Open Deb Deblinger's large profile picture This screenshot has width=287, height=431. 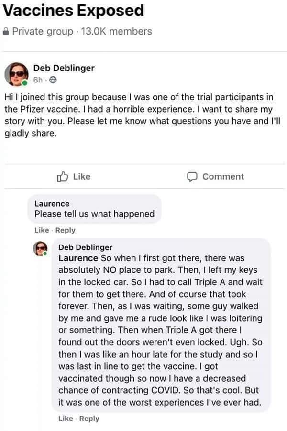(16, 74)
